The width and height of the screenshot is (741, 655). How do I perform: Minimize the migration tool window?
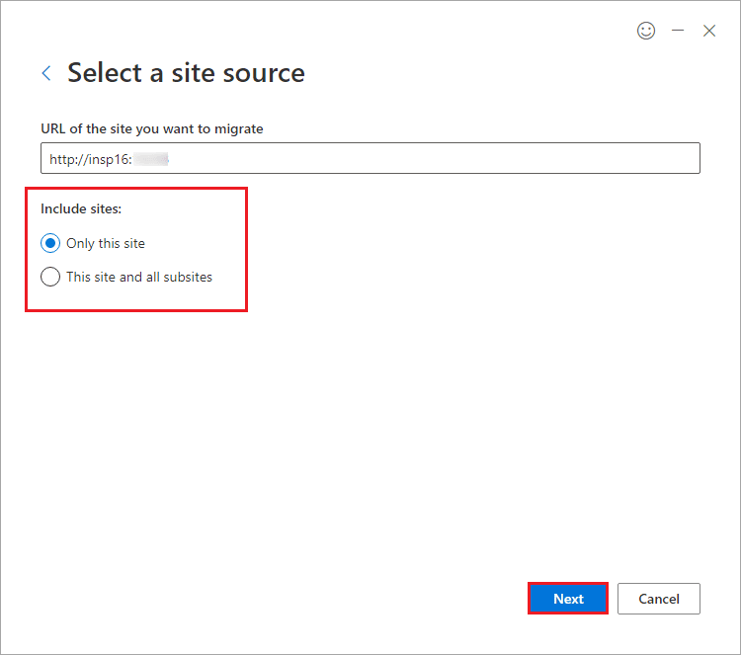point(678,31)
